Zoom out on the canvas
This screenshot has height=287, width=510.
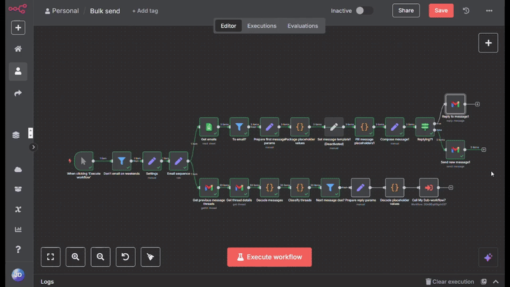tap(100, 257)
